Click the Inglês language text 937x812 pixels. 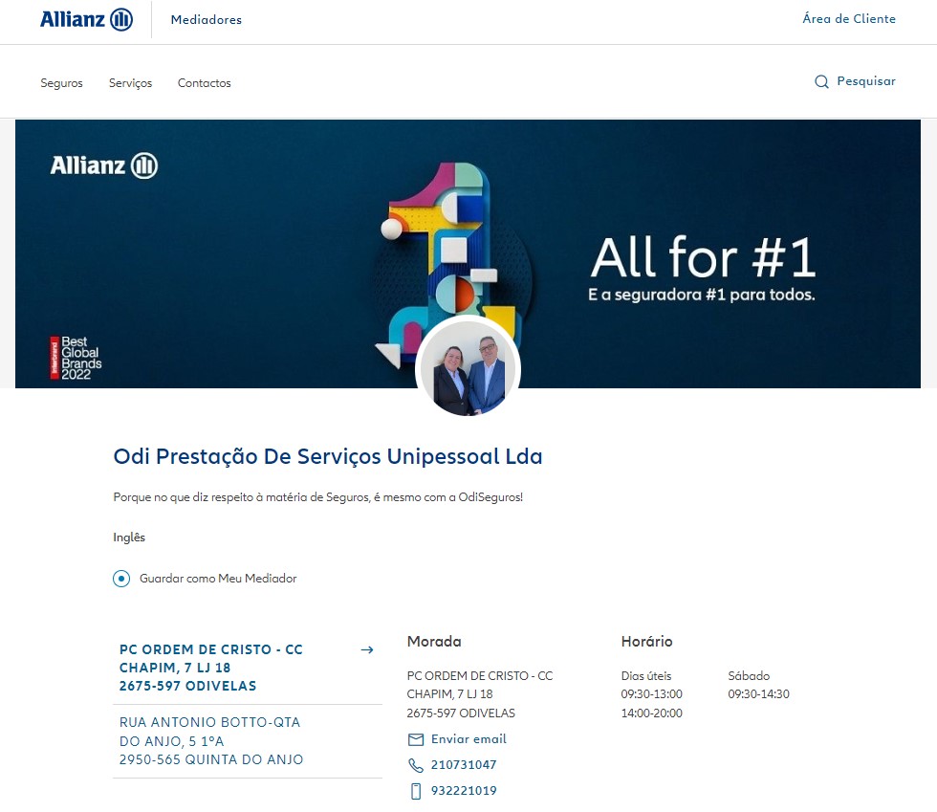point(129,538)
